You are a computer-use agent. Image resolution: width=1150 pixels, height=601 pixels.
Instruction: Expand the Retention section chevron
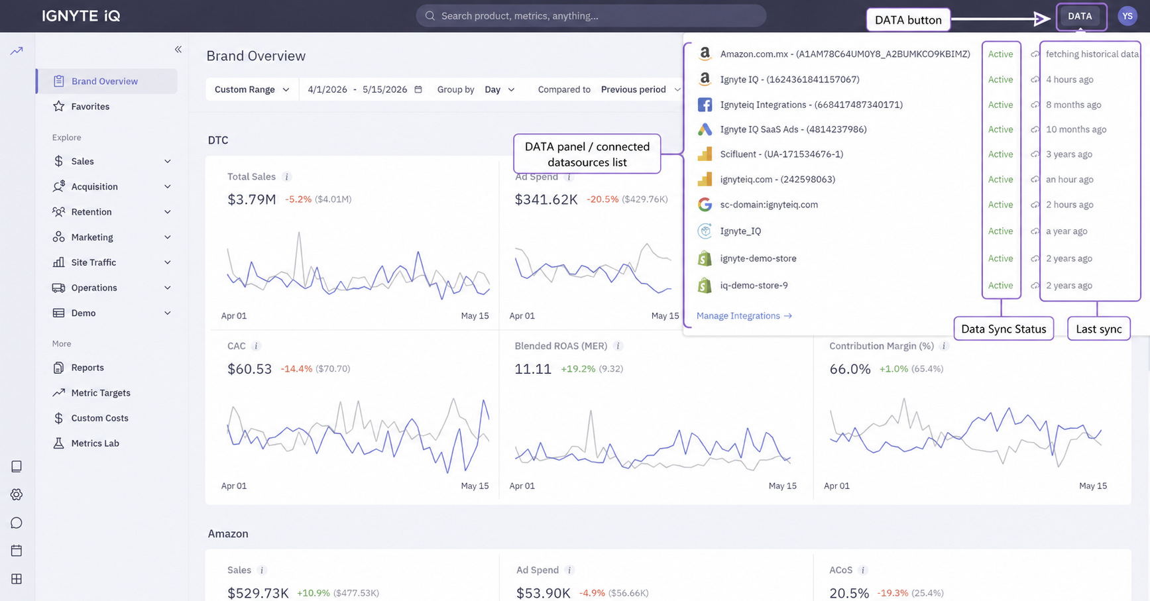tap(168, 212)
